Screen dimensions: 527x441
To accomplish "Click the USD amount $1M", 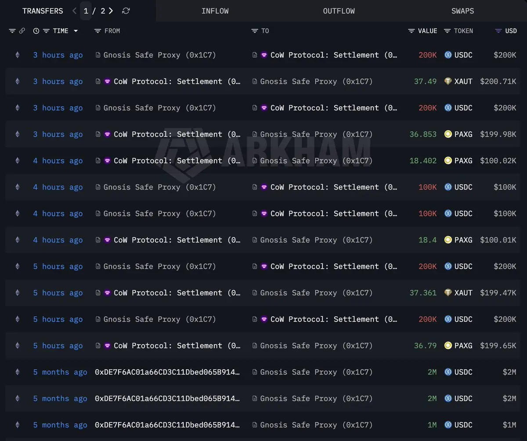I will 509,425.
